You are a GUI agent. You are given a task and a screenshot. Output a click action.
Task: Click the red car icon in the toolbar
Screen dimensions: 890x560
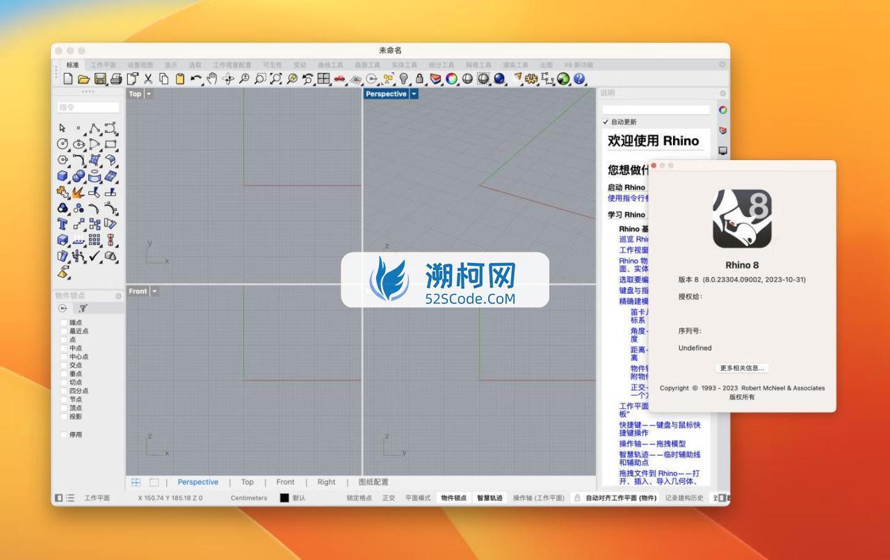pos(339,79)
